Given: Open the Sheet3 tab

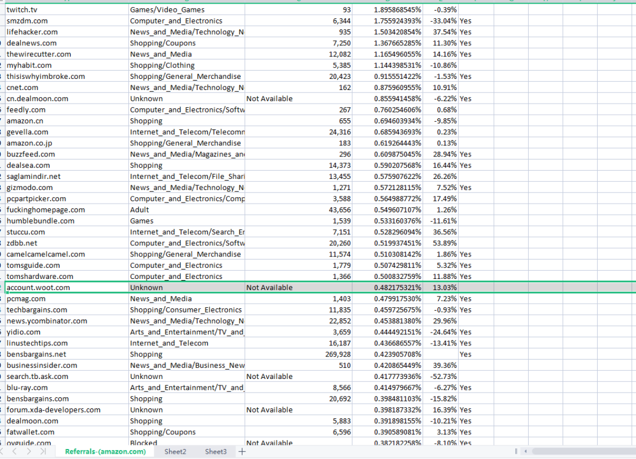Looking at the screenshot, I should [216, 451].
